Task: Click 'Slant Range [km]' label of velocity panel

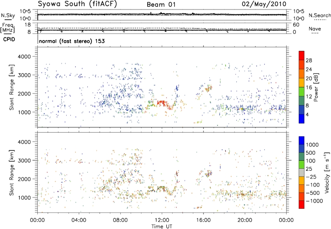Action: tap(12, 173)
